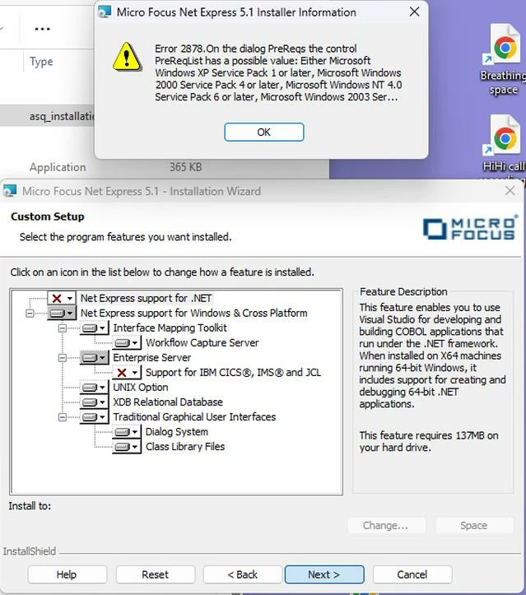Image resolution: width=526 pixels, height=595 pixels.
Task: Open XDB Relational Database feature dropdown
Action: coord(95,402)
